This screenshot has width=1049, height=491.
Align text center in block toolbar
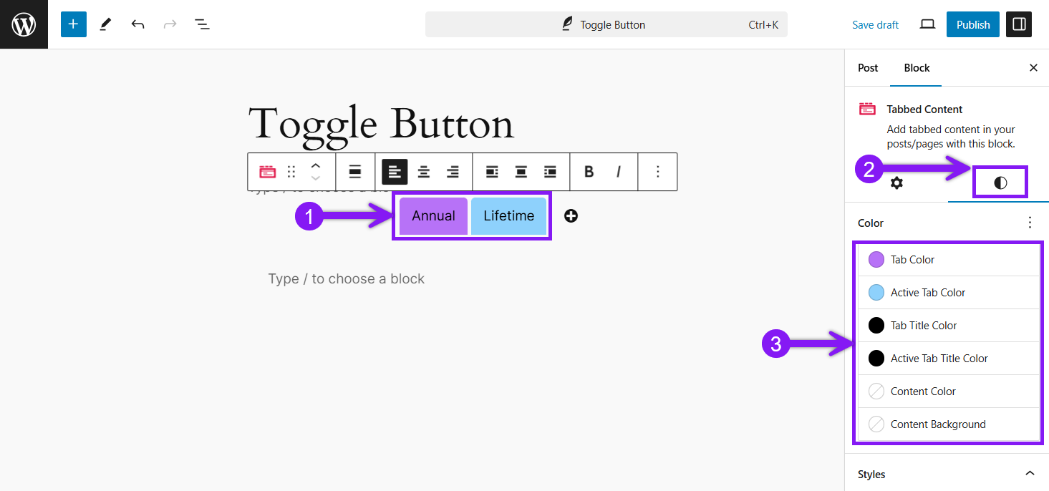[424, 172]
